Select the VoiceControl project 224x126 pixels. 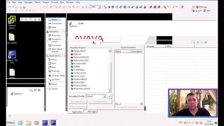[x=78, y=76]
